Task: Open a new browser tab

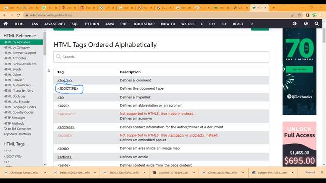Action: point(274,8)
